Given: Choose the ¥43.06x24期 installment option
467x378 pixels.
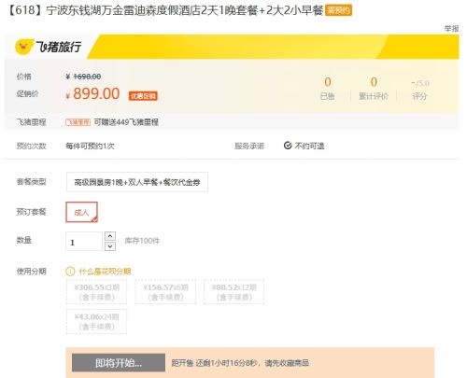Looking at the screenshot, I should (x=96, y=322).
